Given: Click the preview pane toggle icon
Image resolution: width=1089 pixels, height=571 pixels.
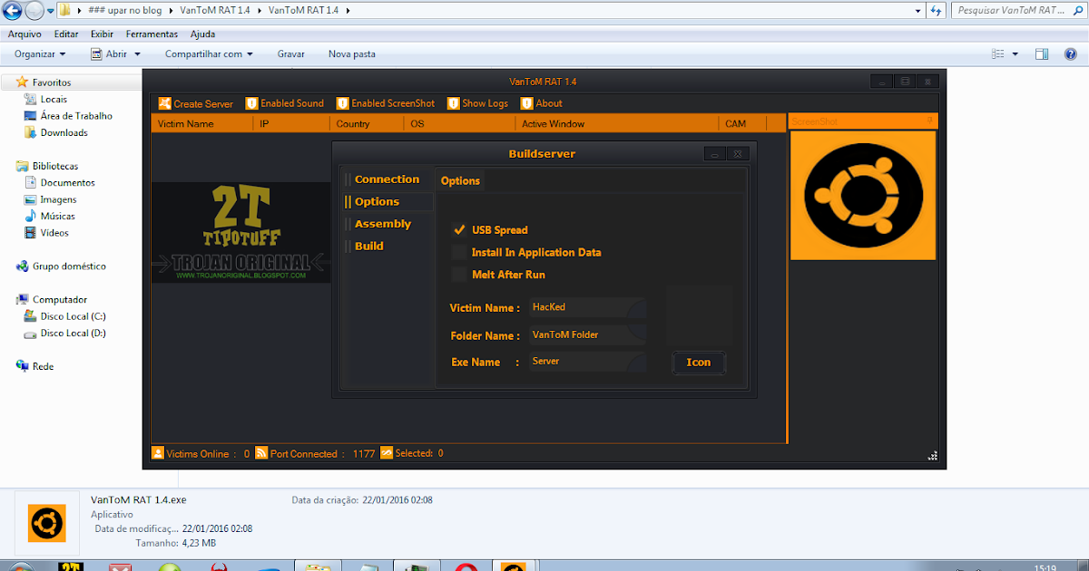Looking at the screenshot, I should [1043, 54].
